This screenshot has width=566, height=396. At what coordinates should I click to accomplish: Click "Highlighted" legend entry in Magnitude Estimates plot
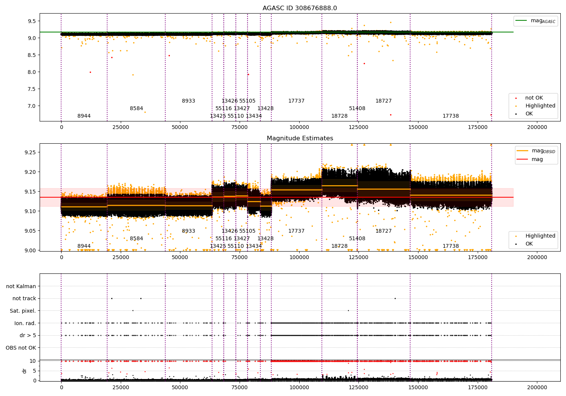[x=540, y=236]
